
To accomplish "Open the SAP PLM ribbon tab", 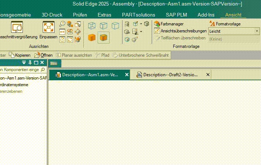I will tap(176, 15).
